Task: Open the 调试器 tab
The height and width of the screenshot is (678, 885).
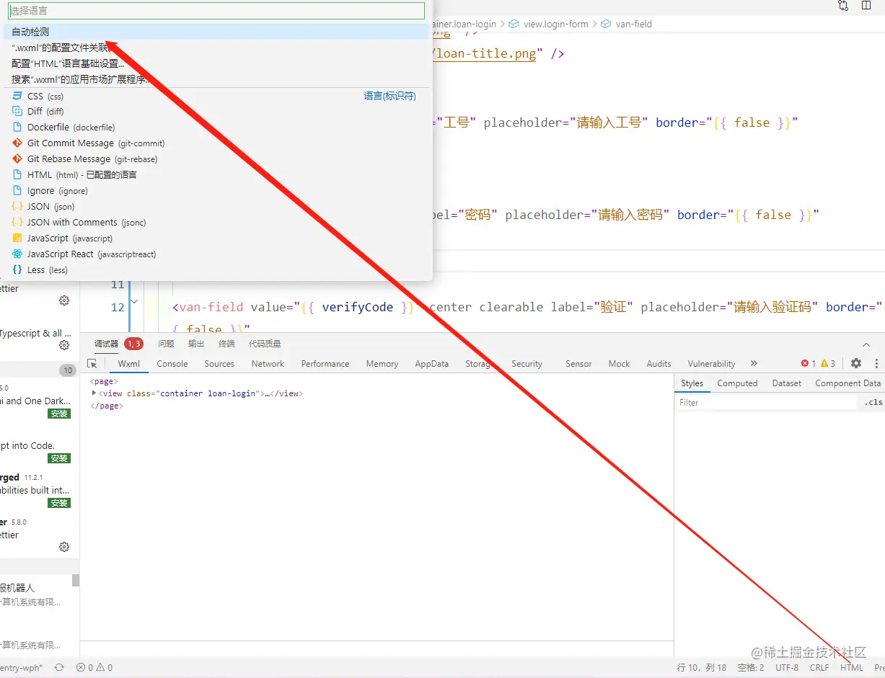Action: [x=106, y=344]
